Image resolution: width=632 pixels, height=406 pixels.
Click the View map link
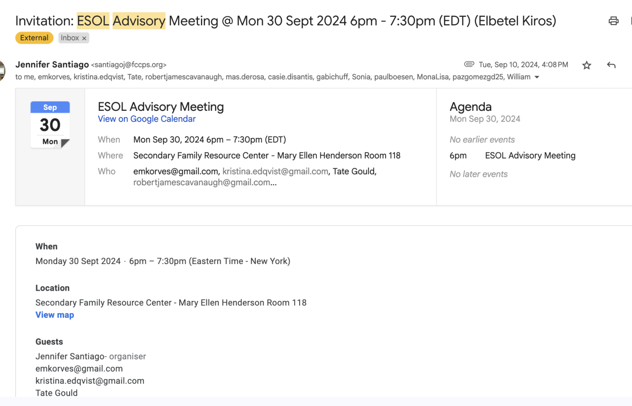55,315
